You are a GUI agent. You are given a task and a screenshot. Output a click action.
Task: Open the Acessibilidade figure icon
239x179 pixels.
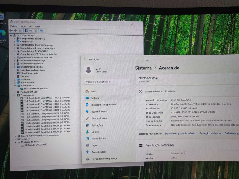click(87, 152)
